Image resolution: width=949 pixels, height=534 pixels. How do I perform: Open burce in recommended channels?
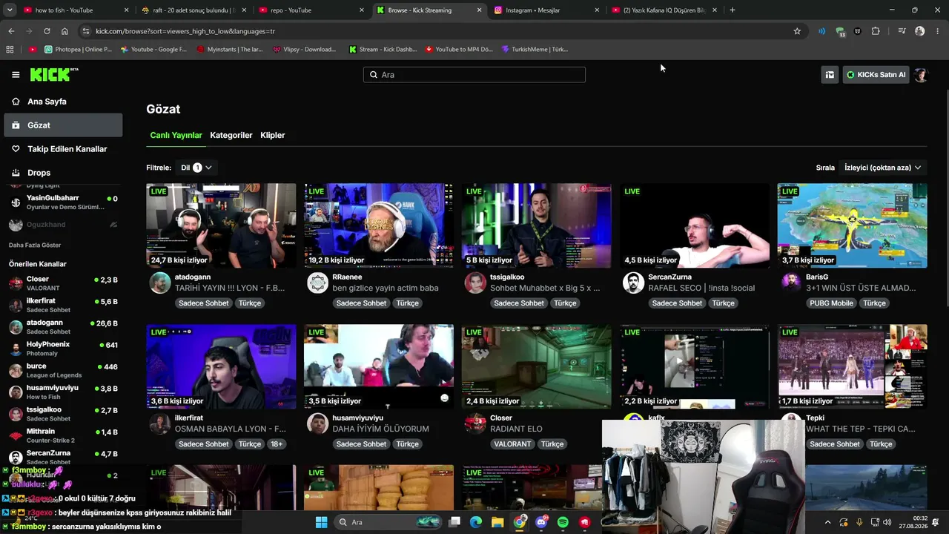(63, 370)
